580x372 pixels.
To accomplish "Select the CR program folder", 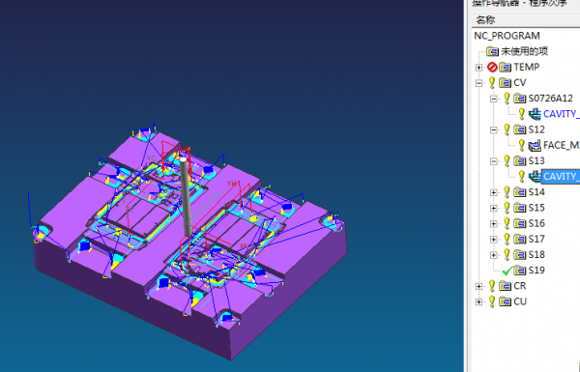I will (x=520, y=286).
